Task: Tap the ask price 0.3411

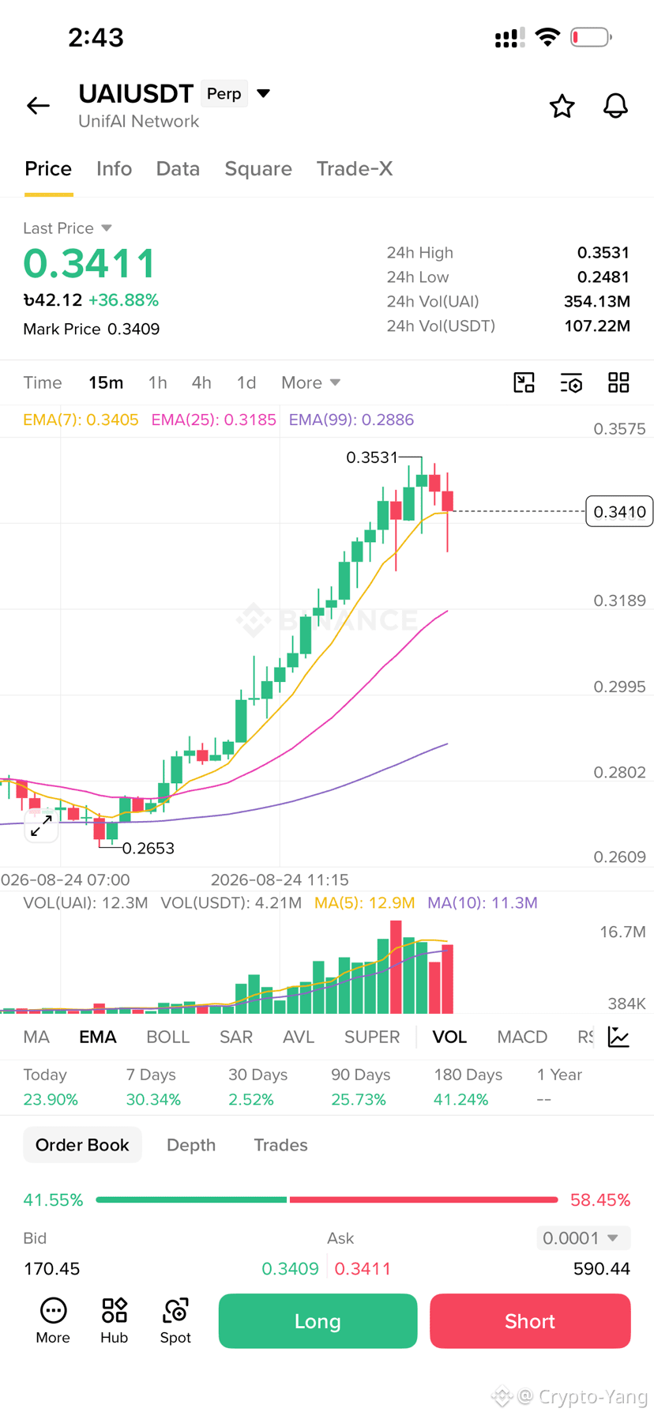Action: [363, 1269]
